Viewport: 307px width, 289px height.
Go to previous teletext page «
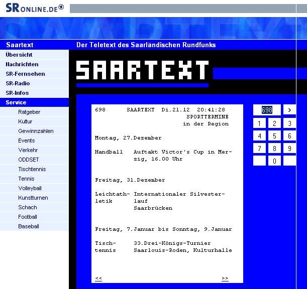point(98,278)
